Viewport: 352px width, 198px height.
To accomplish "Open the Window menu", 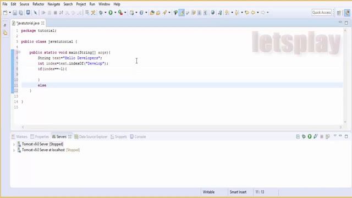I will coord(104,4).
